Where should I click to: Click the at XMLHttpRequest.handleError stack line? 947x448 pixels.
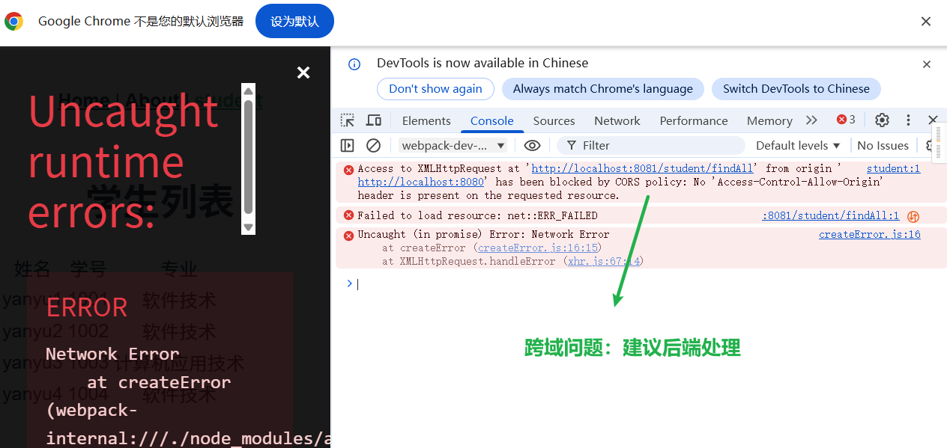tap(512, 261)
